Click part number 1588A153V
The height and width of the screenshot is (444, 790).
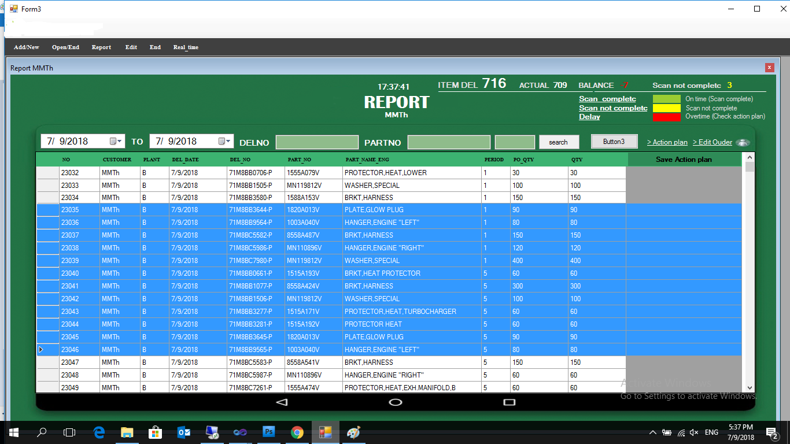click(x=313, y=198)
